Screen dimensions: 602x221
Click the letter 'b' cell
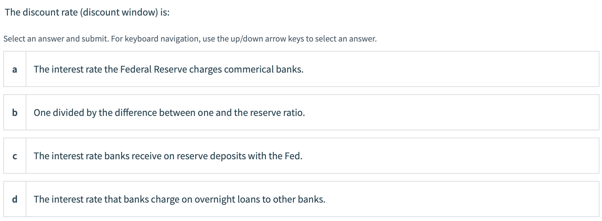[x=14, y=113]
